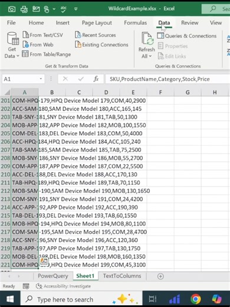
Task: Click cell with COM-HPQ-179 data
Action: click(25, 100)
